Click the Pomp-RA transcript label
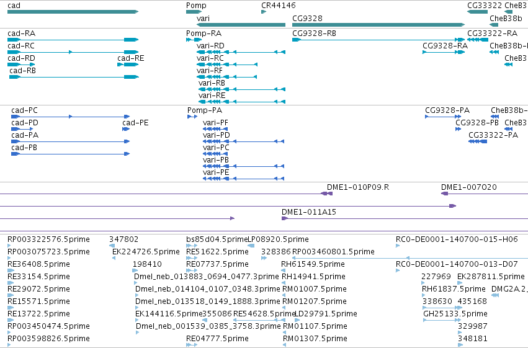 click(204, 33)
